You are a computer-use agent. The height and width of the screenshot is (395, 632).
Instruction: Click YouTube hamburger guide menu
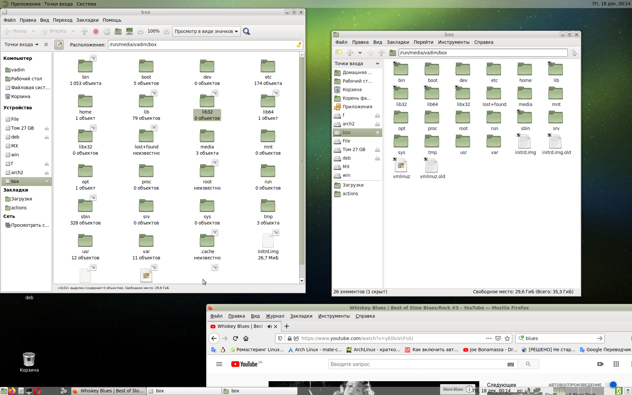coord(219,364)
